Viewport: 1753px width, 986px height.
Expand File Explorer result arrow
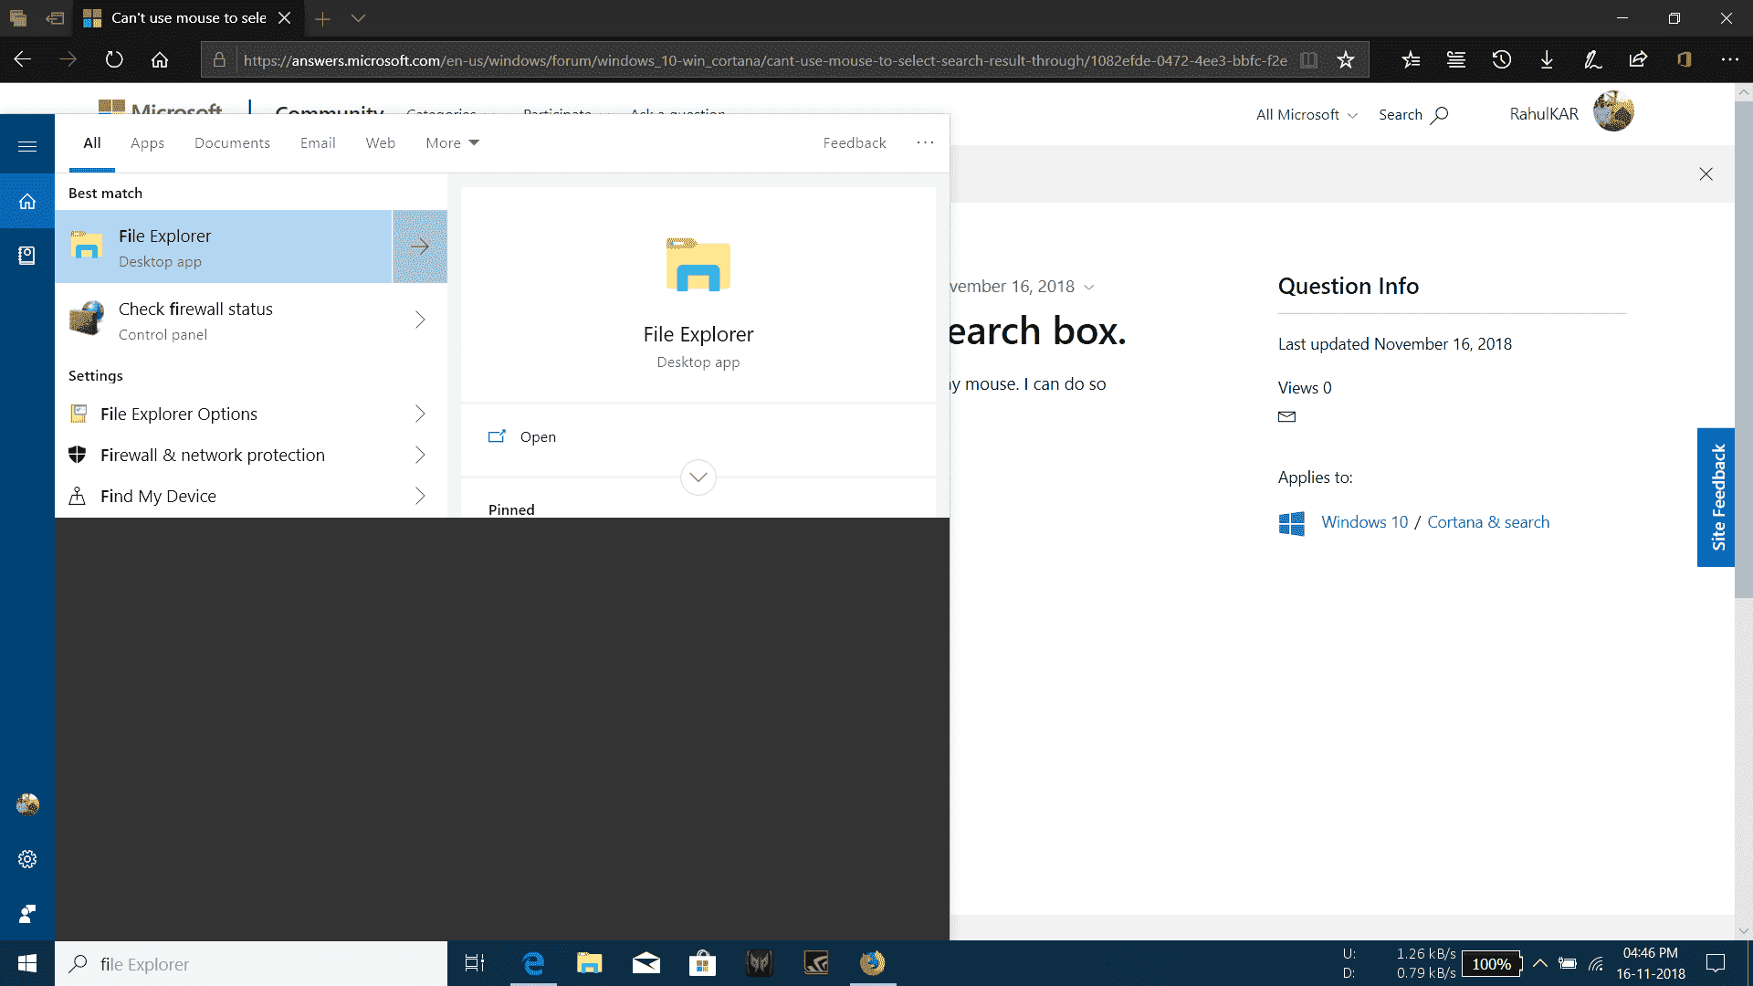[420, 246]
